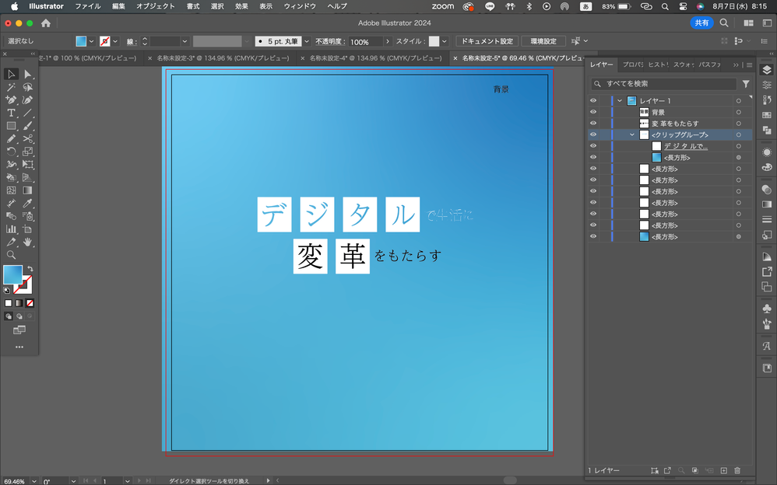Click the fill color swatch in toolbar
The image size is (777, 485).
tap(12, 274)
